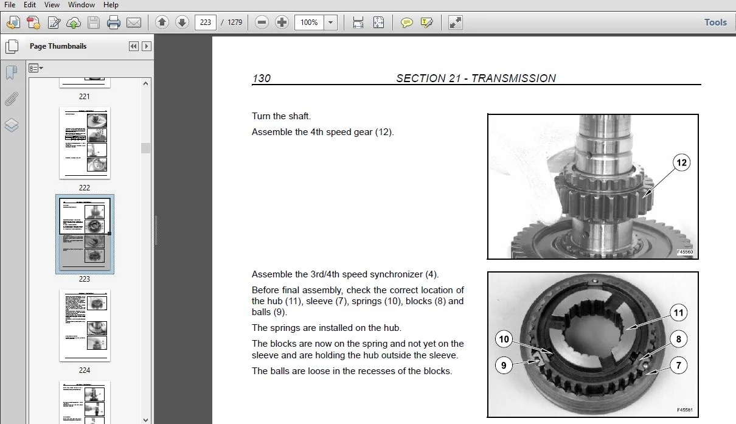Viewport: 736px width, 424px height.
Task: Open the Attachments paperclip panel
Action: click(12, 99)
